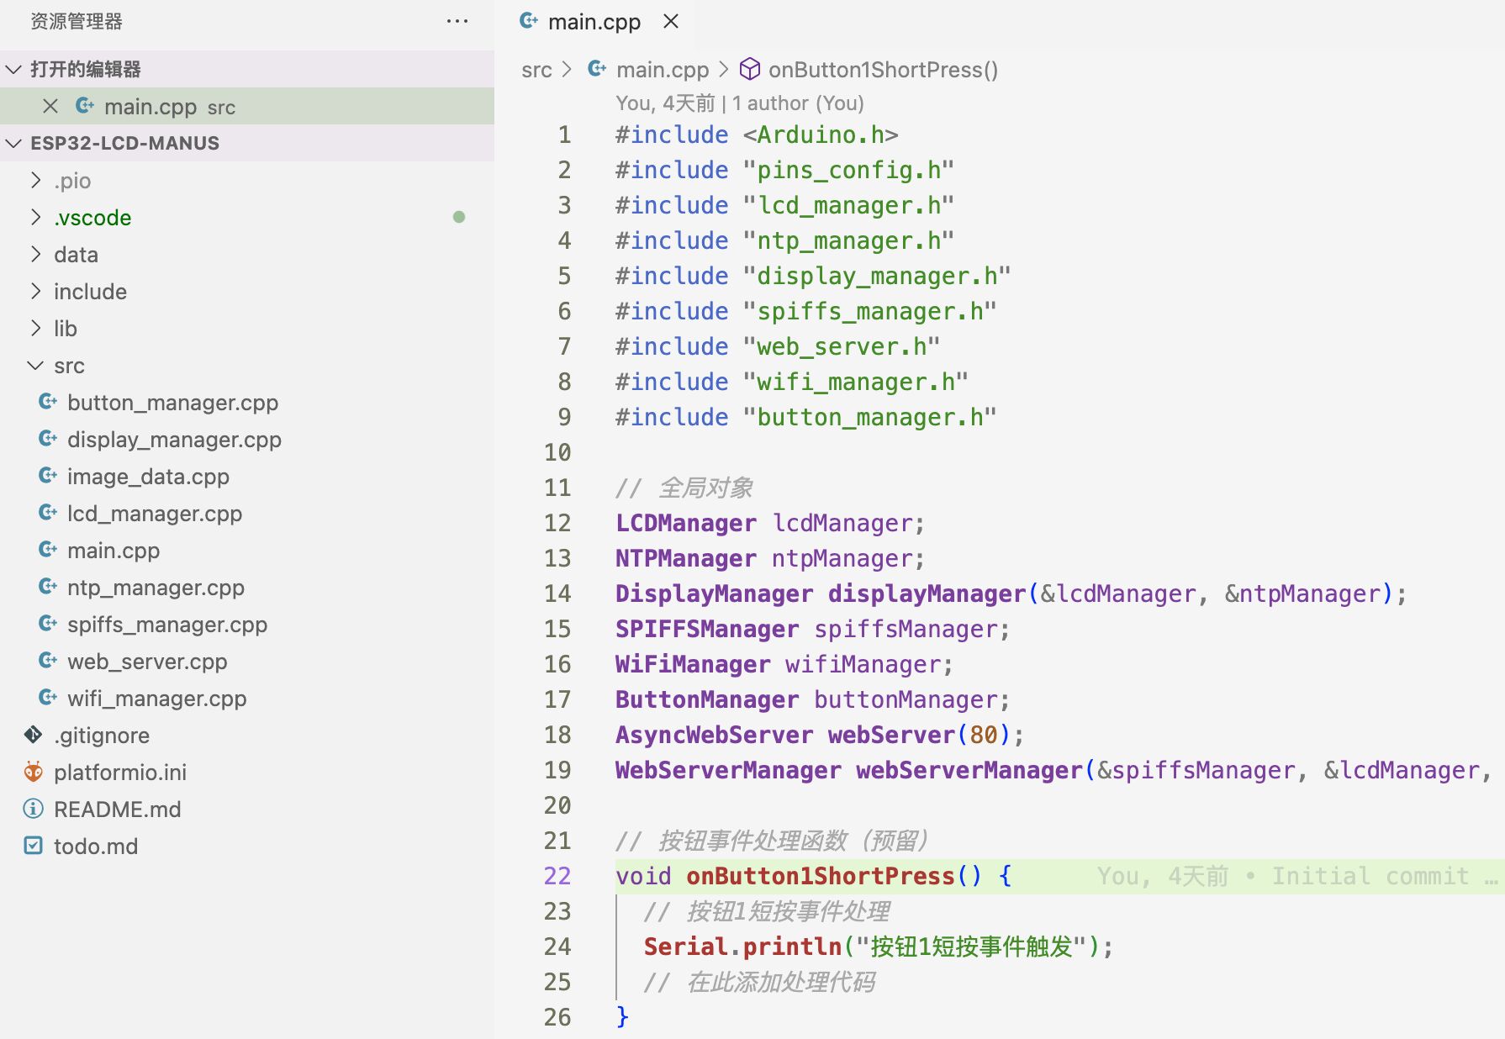Click the <Arduino.h> include on line 1
Viewport: 1505px width, 1039px height.
point(821,134)
